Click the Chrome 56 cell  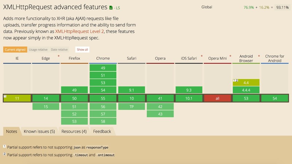[x=103, y=106]
